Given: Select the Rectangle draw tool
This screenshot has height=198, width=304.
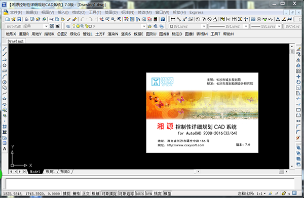Looking at the screenshot, I should pyautogui.click(x=5, y=71).
